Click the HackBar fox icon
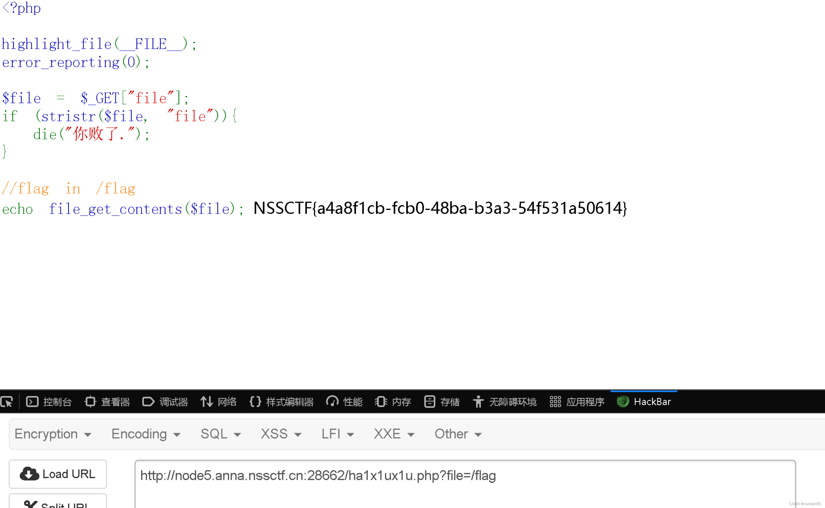This screenshot has width=825, height=508. point(623,401)
